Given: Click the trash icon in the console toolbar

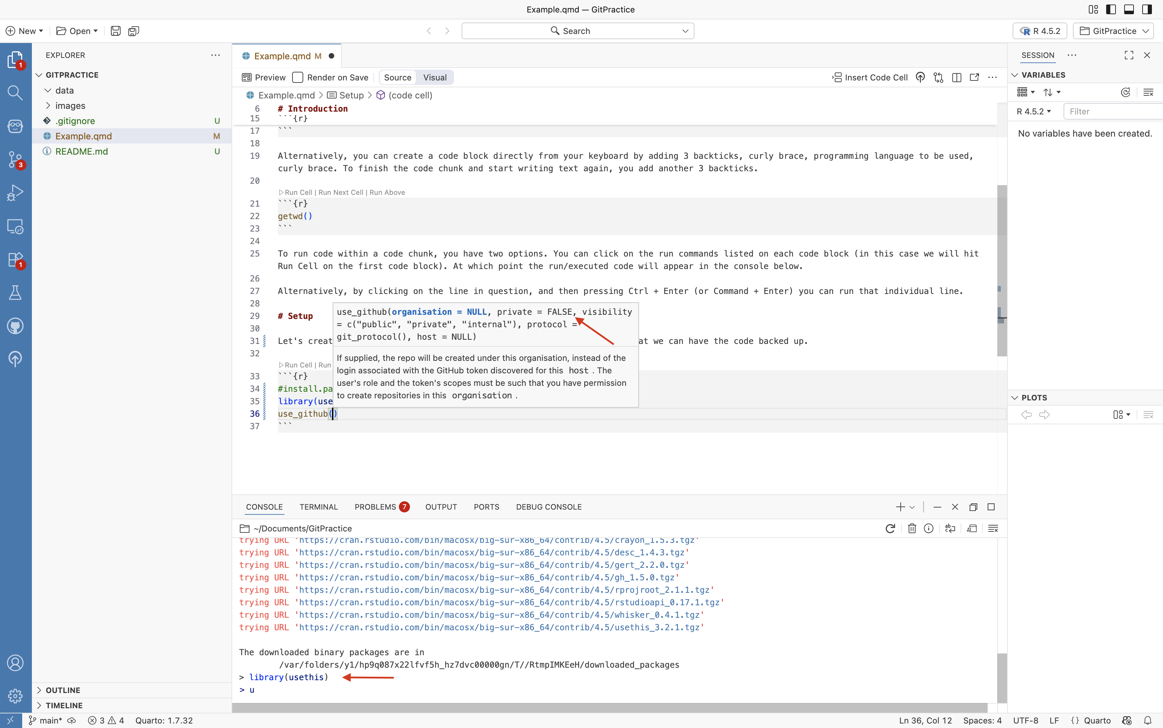Looking at the screenshot, I should pyautogui.click(x=911, y=528).
